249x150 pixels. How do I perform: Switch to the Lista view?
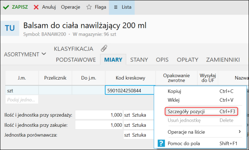click(122, 7)
